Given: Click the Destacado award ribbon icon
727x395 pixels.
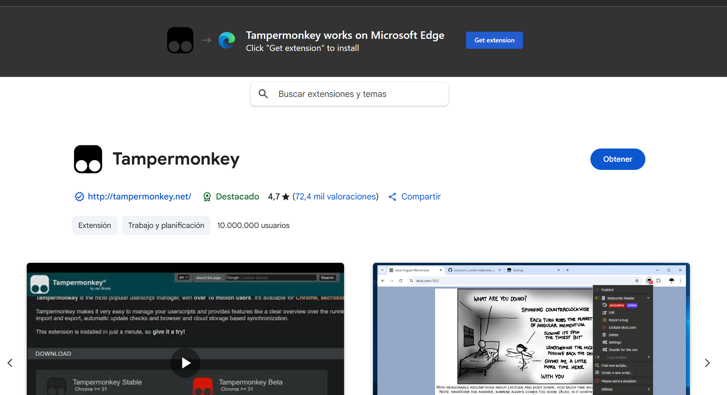Looking at the screenshot, I should click(207, 197).
